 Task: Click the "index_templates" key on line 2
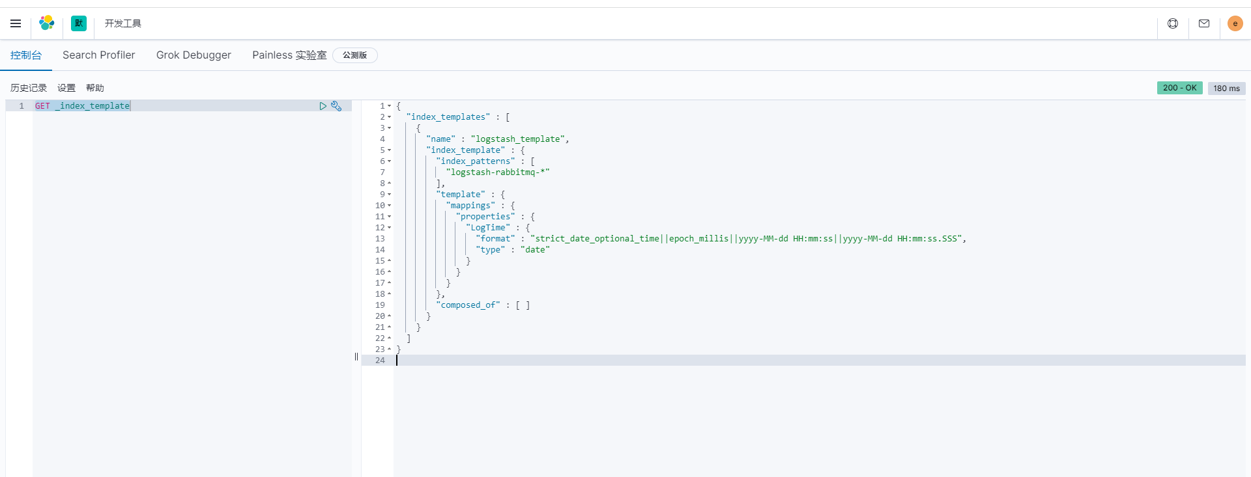pyautogui.click(x=448, y=117)
